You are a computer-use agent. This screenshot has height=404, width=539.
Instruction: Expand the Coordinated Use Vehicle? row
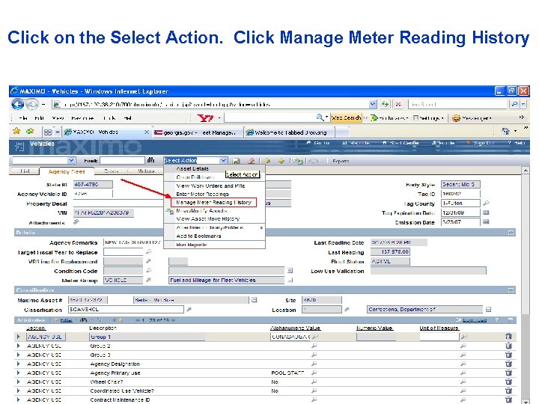(19, 391)
